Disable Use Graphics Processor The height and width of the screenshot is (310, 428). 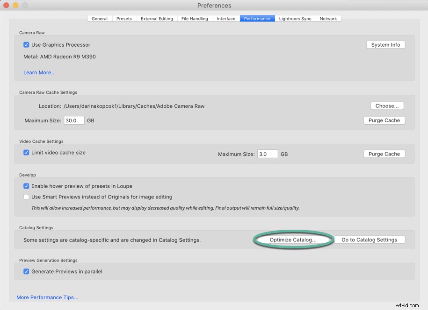click(x=26, y=45)
